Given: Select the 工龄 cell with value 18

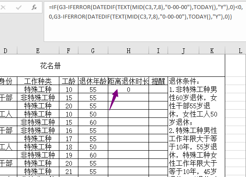Looking at the screenshot, I should 68,147.
